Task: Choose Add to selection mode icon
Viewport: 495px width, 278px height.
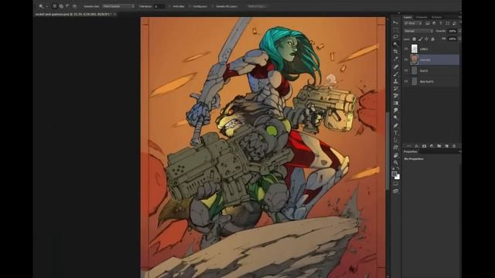Action: point(61,6)
